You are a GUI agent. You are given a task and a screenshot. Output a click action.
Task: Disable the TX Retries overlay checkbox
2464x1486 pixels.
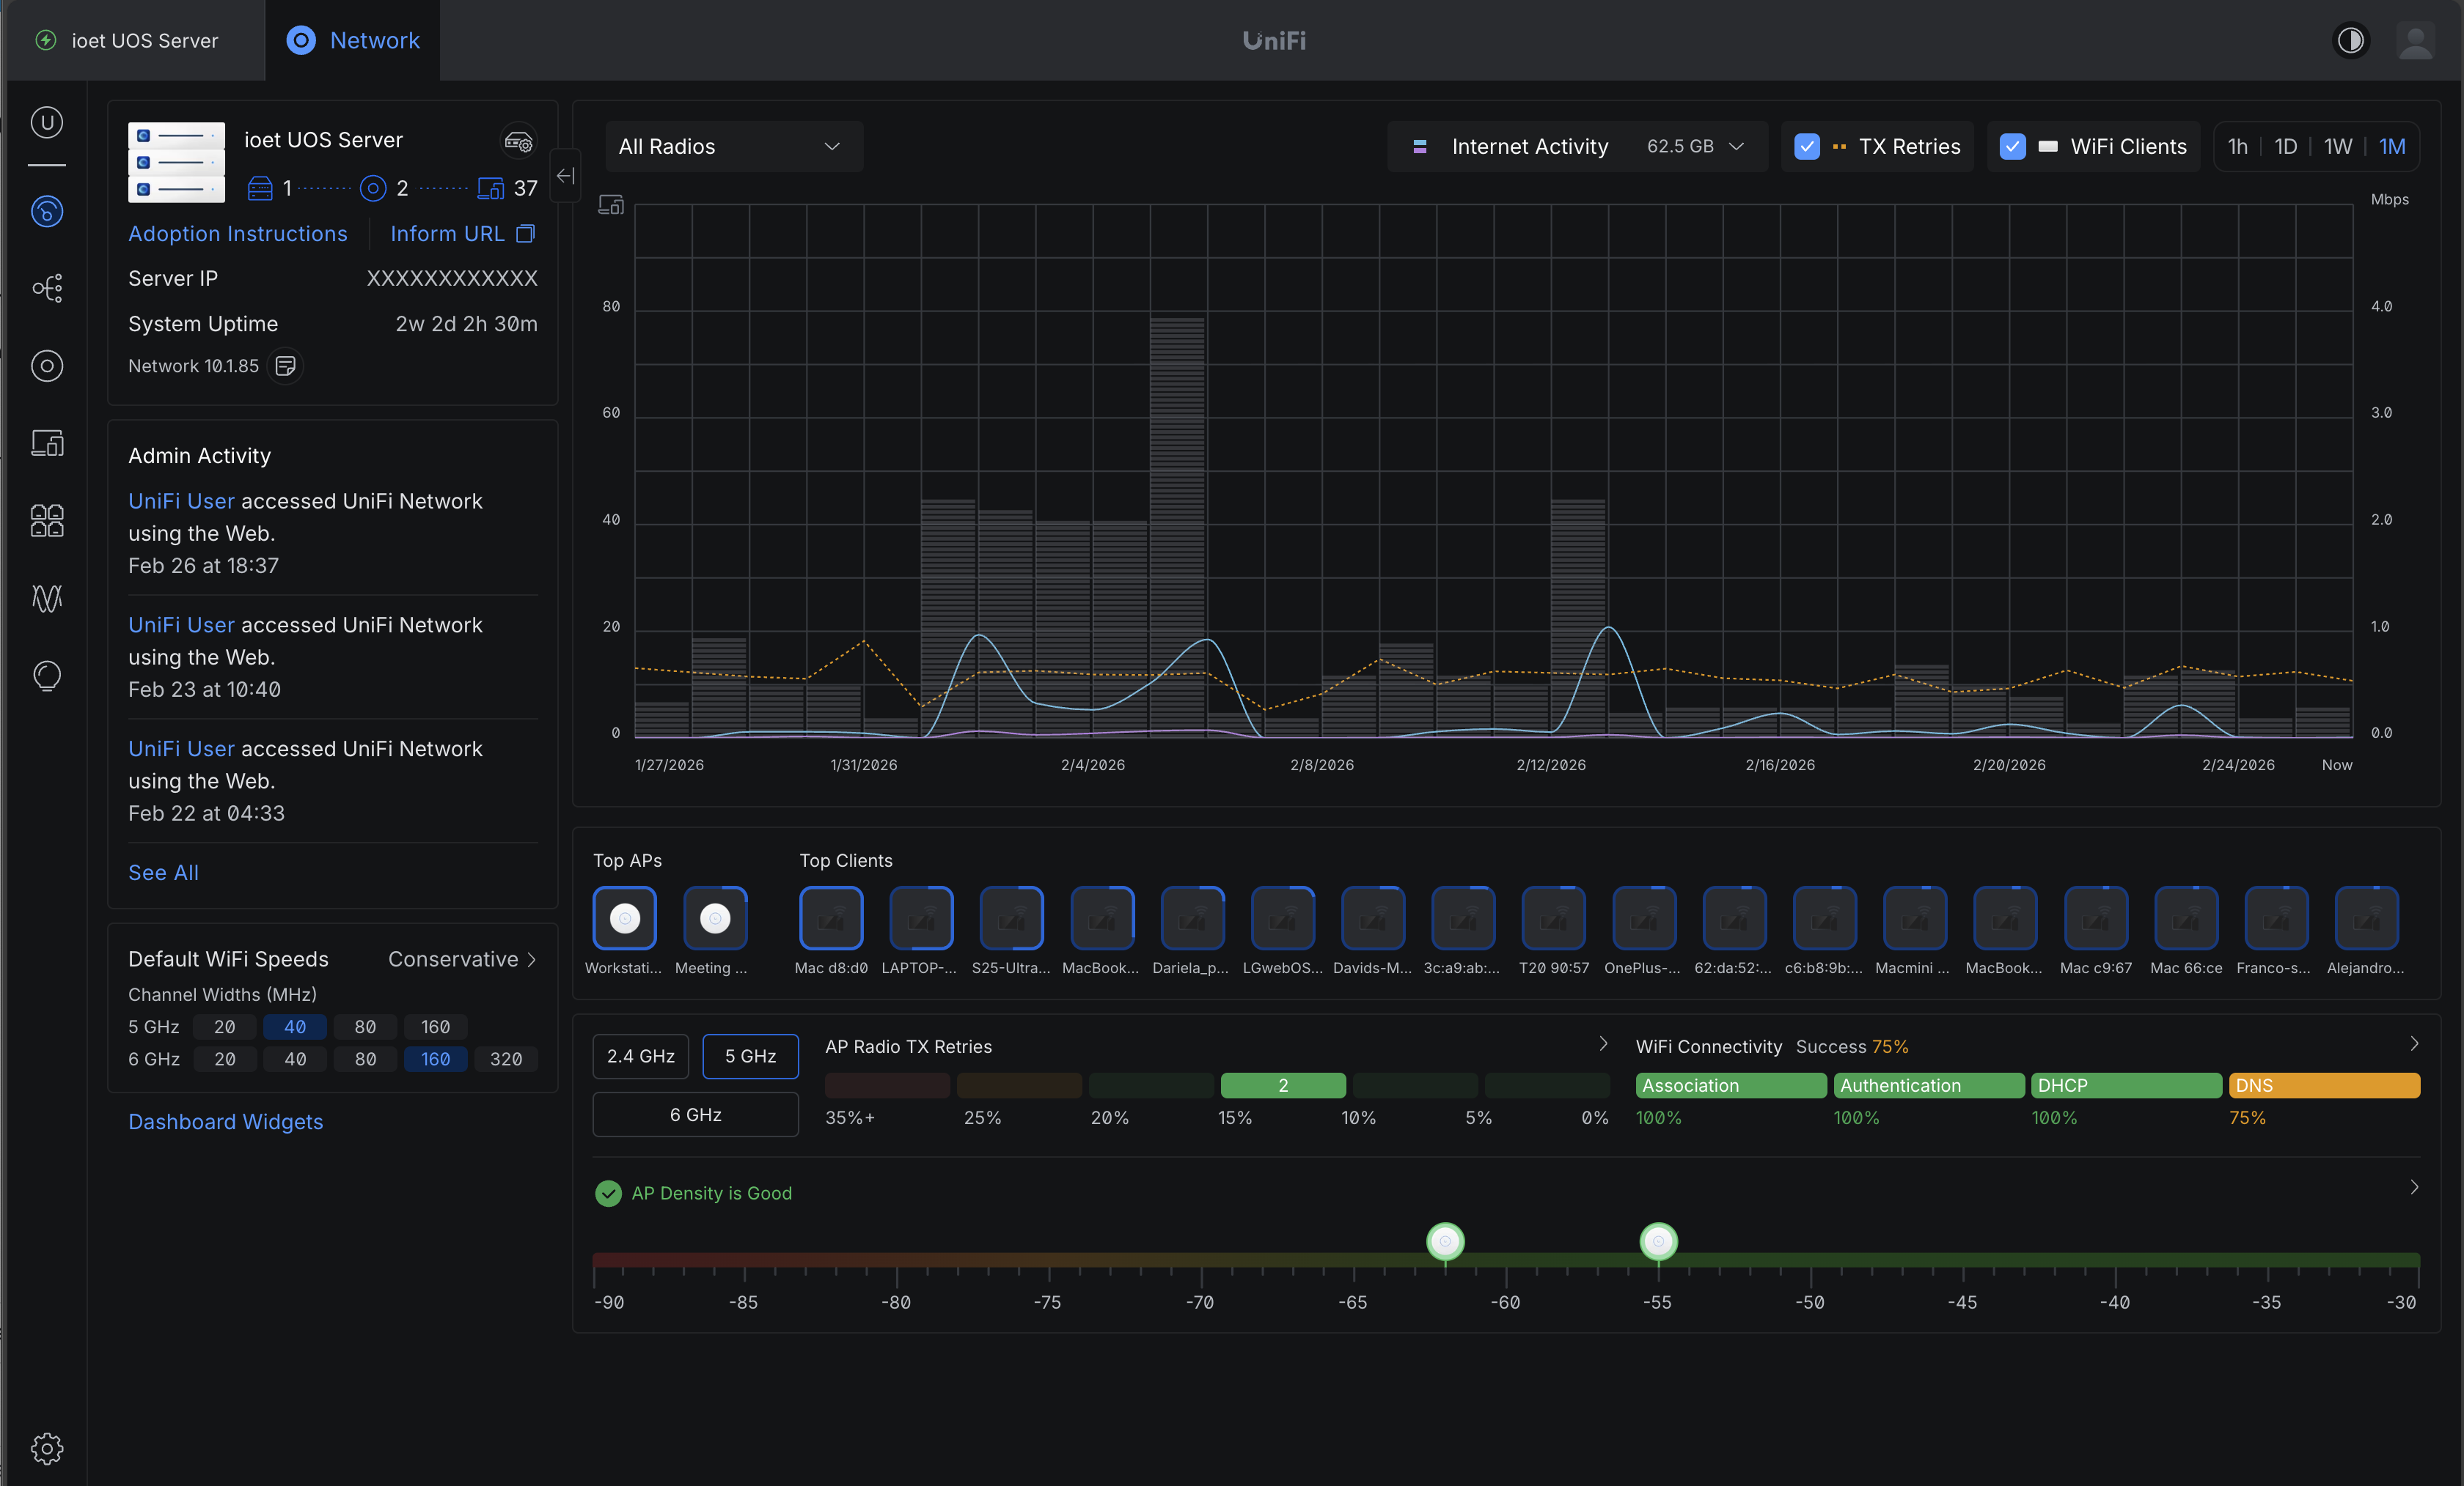(1807, 146)
